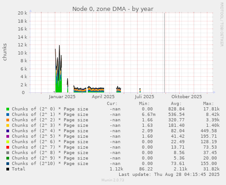Click the 'chunks' vertical axis title
Image resolution: width=226 pixels, height=185 pixels.
click(5, 52)
